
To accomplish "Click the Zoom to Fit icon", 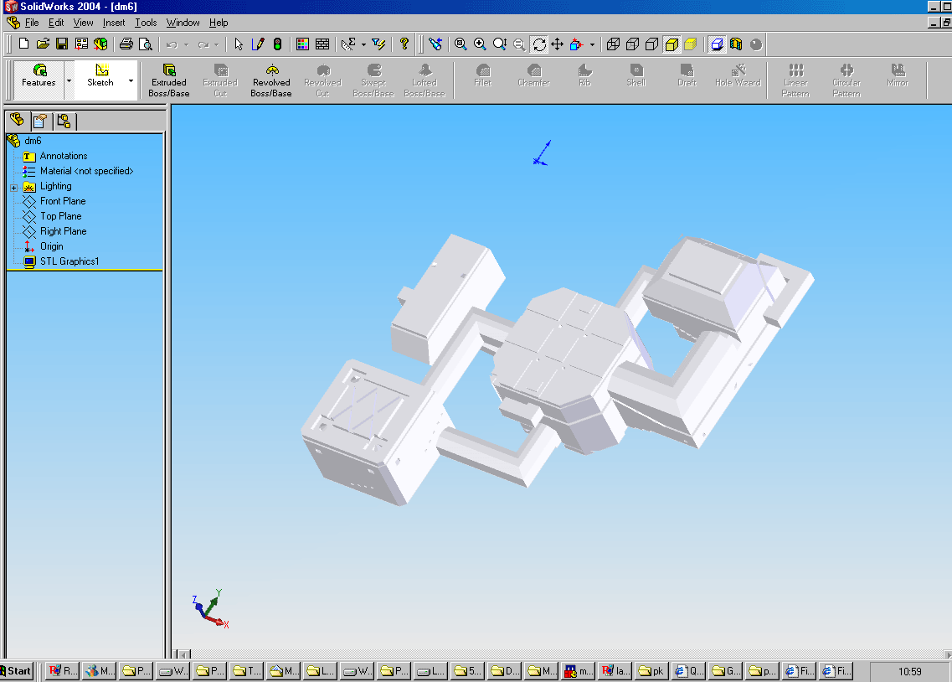I will click(x=461, y=44).
